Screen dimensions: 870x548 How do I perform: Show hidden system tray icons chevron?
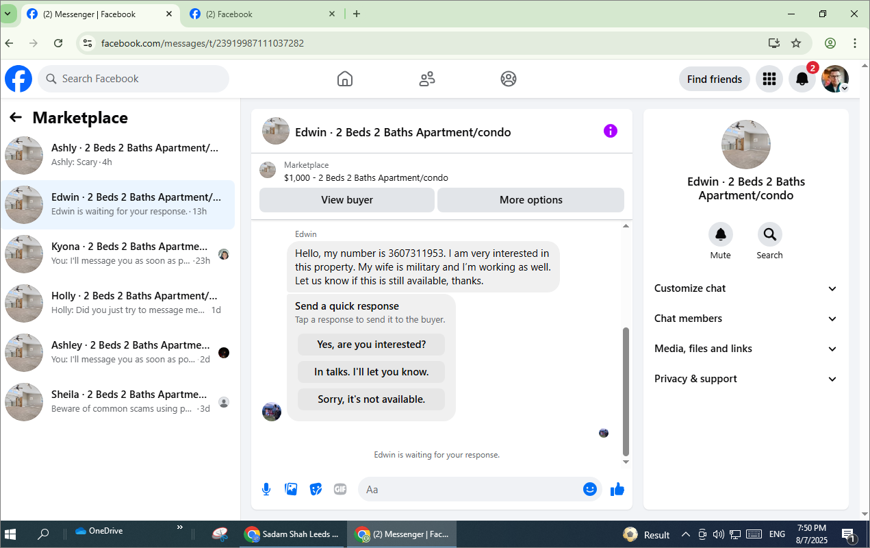(686, 534)
